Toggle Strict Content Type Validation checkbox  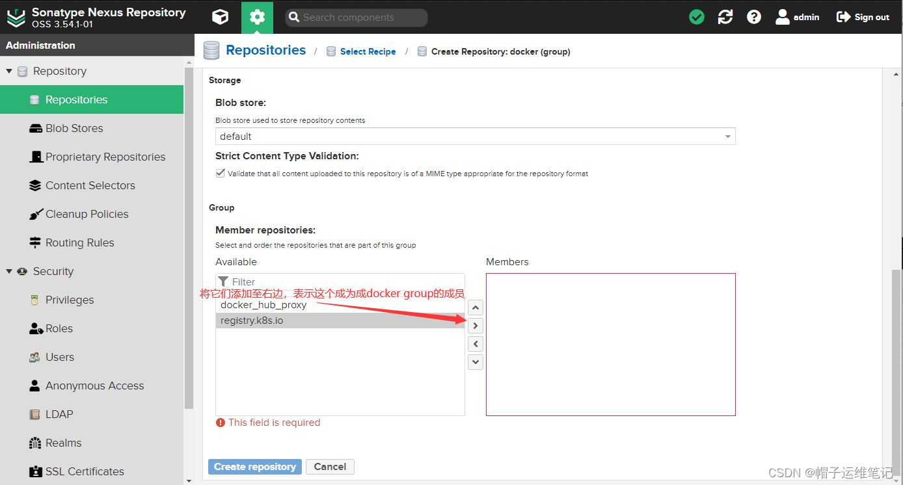coord(220,174)
